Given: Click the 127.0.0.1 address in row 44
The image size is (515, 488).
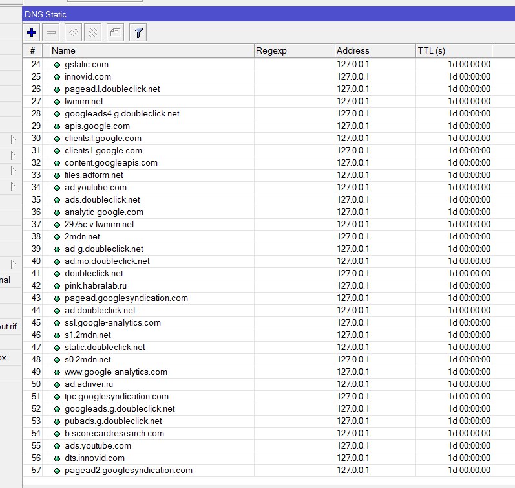Looking at the screenshot, I should pyautogui.click(x=353, y=310).
